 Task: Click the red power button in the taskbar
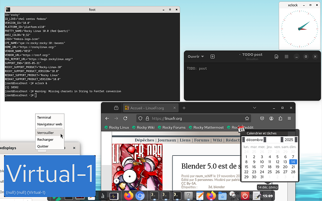pyautogui.click(x=245, y=196)
